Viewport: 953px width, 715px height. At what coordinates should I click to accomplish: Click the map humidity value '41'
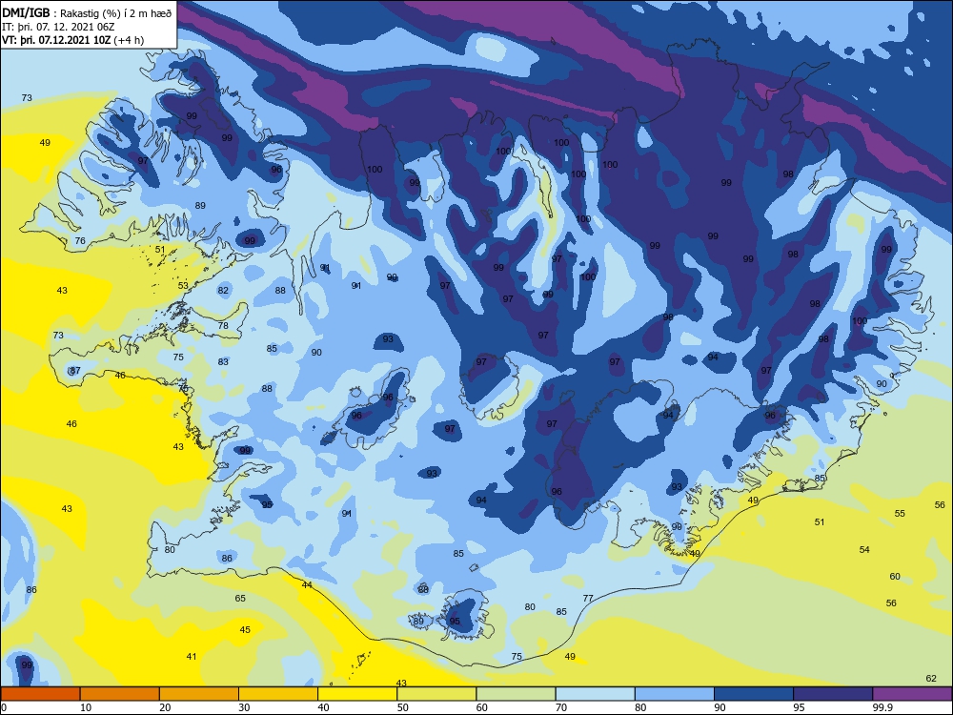(x=192, y=656)
